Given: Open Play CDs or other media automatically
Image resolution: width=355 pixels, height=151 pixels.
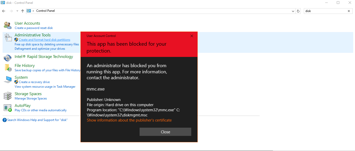Looking at the screenshot, I should [41, 110].
